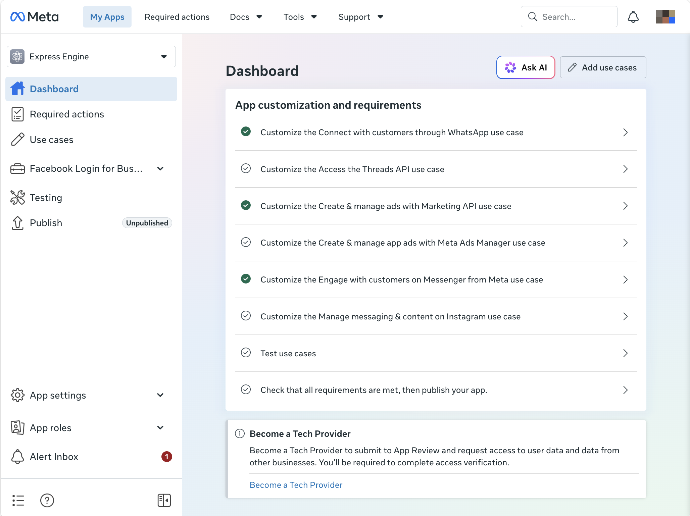The image size is (690, 516).
Task: Open Customize the Access the Threads API row
Action: tap(436, 169)
